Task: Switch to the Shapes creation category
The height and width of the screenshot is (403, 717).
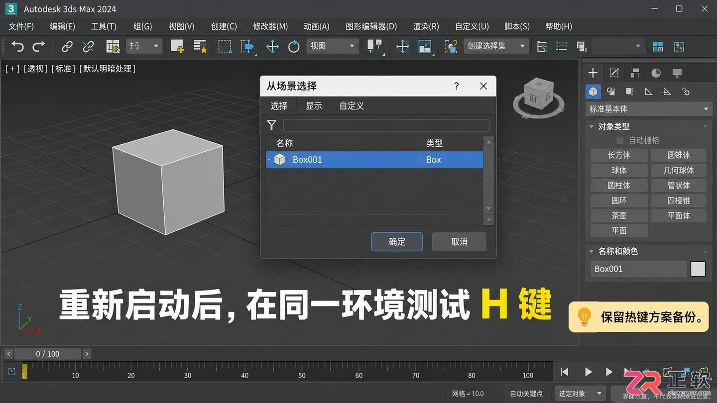Action: [x=611, y=92]
